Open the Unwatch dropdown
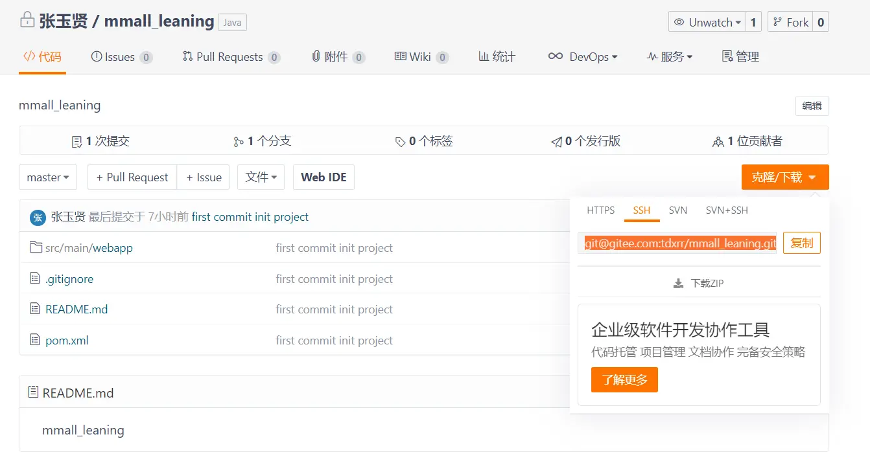The image size is (870, 461). (x=707, y=22)
